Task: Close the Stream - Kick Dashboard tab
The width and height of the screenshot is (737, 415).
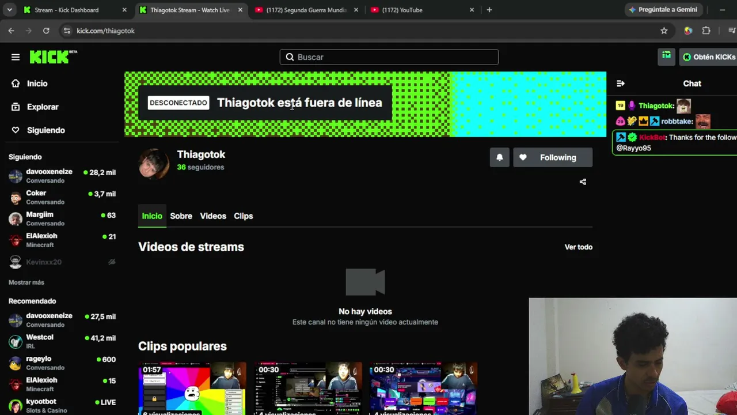Action: pyautogui.click(x=124, y=10)
